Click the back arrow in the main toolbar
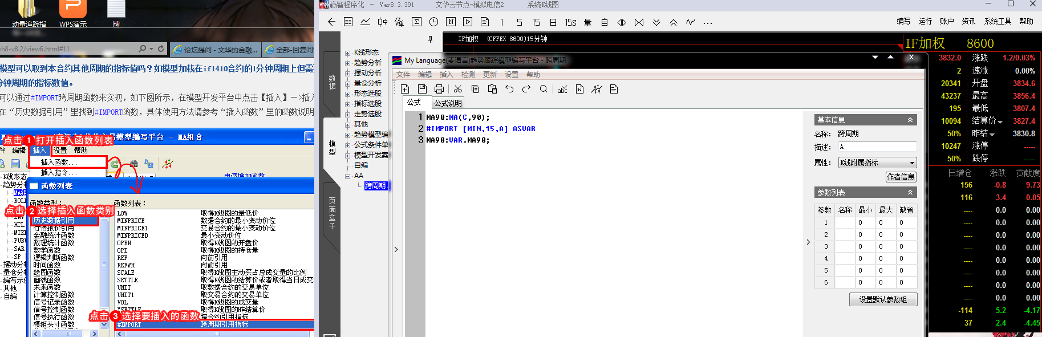This screenshot has height=337, width=1042. point(332,22)
